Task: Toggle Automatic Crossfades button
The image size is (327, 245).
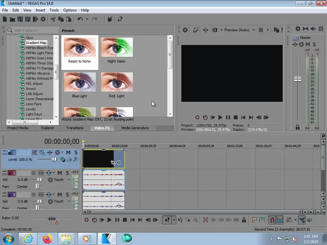Action: (280, 220)
